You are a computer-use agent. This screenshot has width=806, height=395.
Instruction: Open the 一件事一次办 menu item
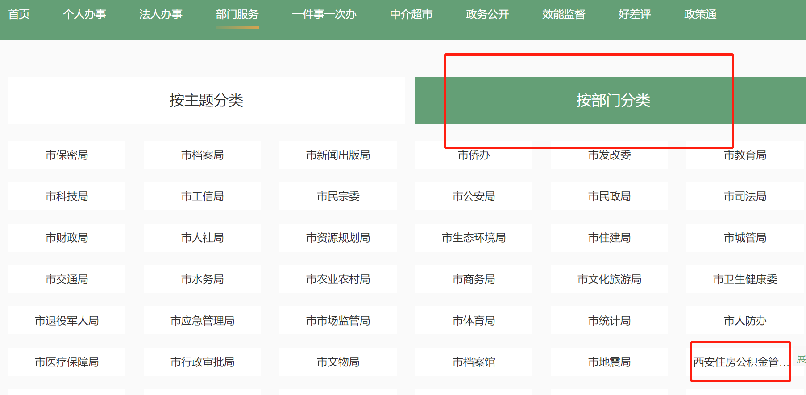(x=324, y=15)
